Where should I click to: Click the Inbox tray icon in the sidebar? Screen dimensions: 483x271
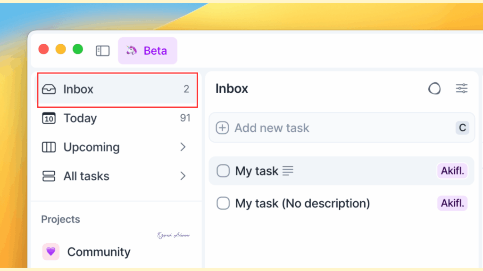(49, 89)
